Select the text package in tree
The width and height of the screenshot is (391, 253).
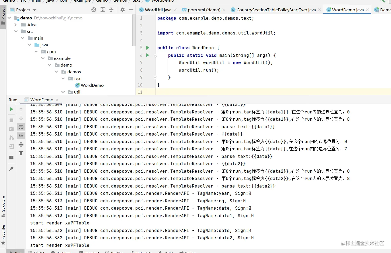78,78
